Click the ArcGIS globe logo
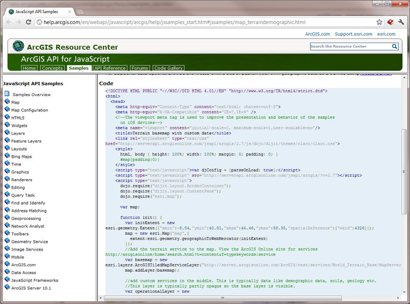 [18, 46]
